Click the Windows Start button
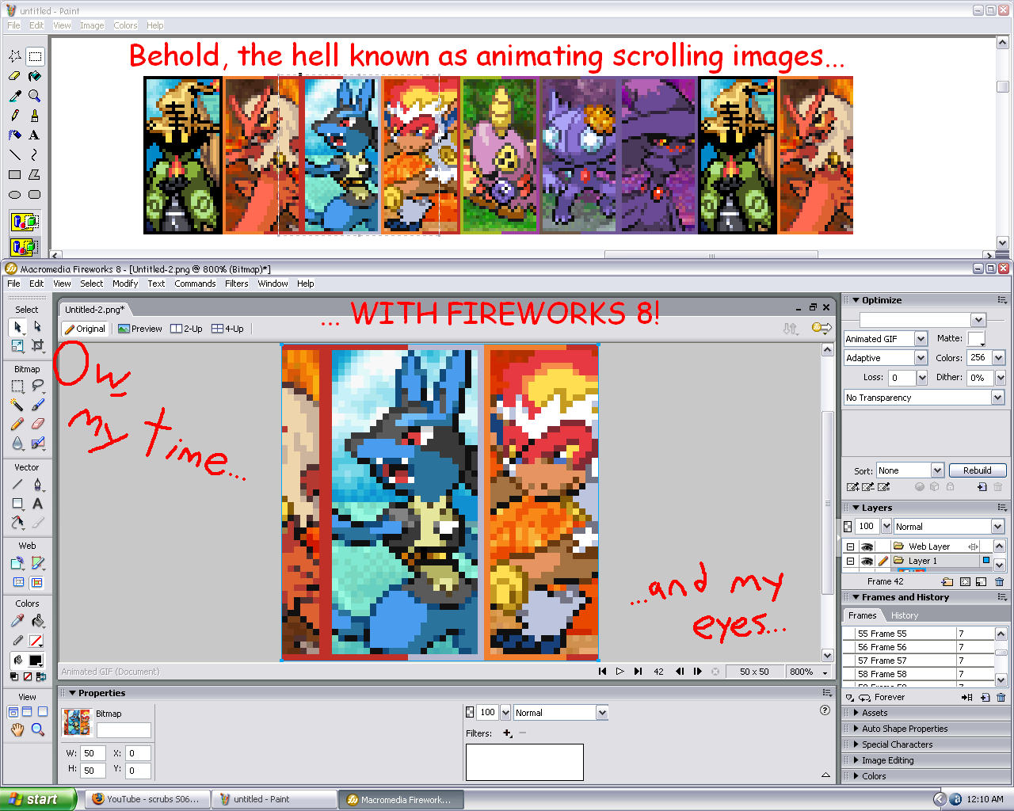The image size is (1014, 811). 38,799
